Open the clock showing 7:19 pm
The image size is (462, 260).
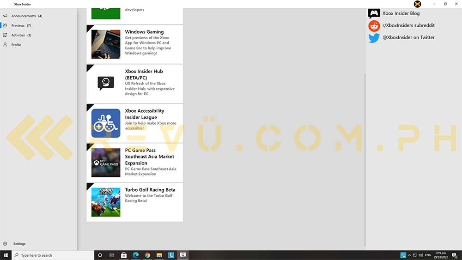440,255
